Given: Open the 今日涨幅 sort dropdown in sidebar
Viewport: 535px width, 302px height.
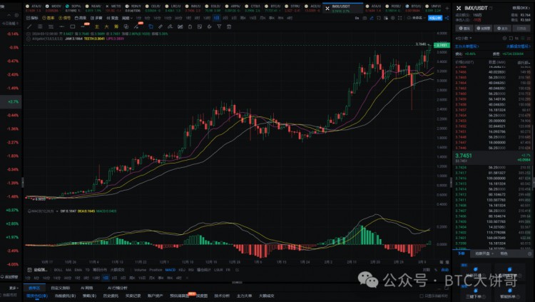Looking at the screenshot, I should [x=10, y=24].
